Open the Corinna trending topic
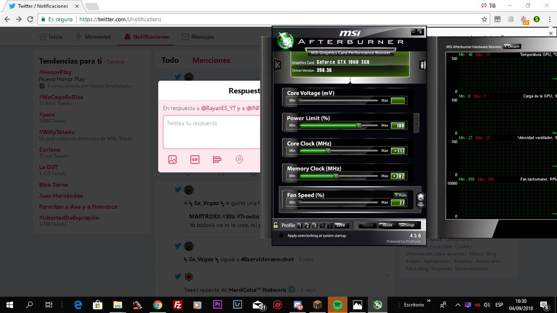 pyautogui.click(x=50, y=150)
